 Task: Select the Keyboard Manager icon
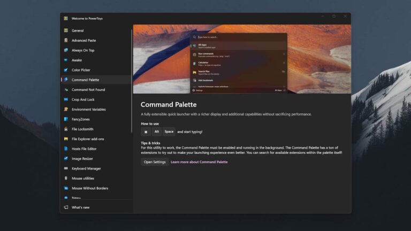click(x=66, y=168)
